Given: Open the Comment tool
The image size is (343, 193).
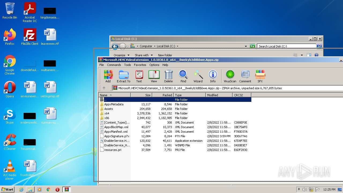Looking at the screenshot, I should click(x=245, y=76).
